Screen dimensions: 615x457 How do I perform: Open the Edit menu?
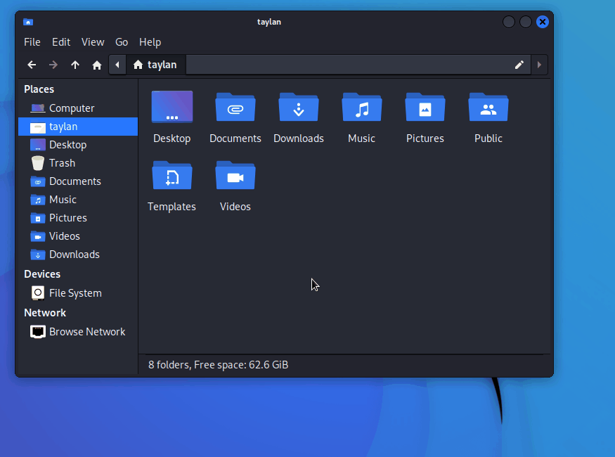(61, 42)
